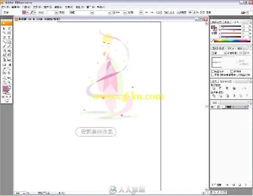Image resolution: width=253 pixels, height=196 pixels.
Task: Open the blending mode 正常 dropdown
Action: 225,53
